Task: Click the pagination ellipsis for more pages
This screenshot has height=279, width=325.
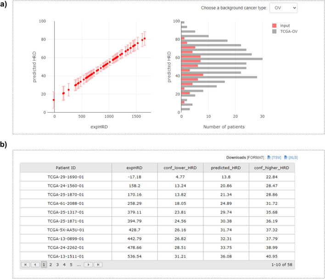Action: 78,265
